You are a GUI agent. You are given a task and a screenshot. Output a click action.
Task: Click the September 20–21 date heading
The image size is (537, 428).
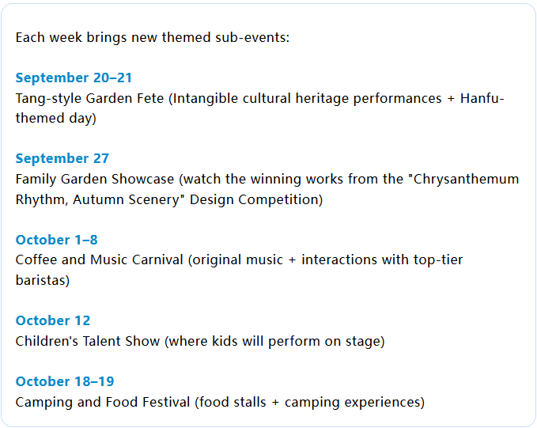pos(74,78)
